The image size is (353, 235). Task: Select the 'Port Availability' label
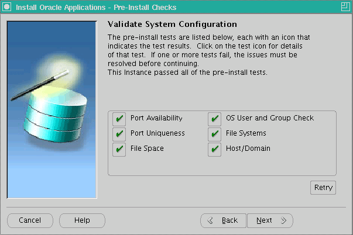pyautogui.click(x=156, y=118)
